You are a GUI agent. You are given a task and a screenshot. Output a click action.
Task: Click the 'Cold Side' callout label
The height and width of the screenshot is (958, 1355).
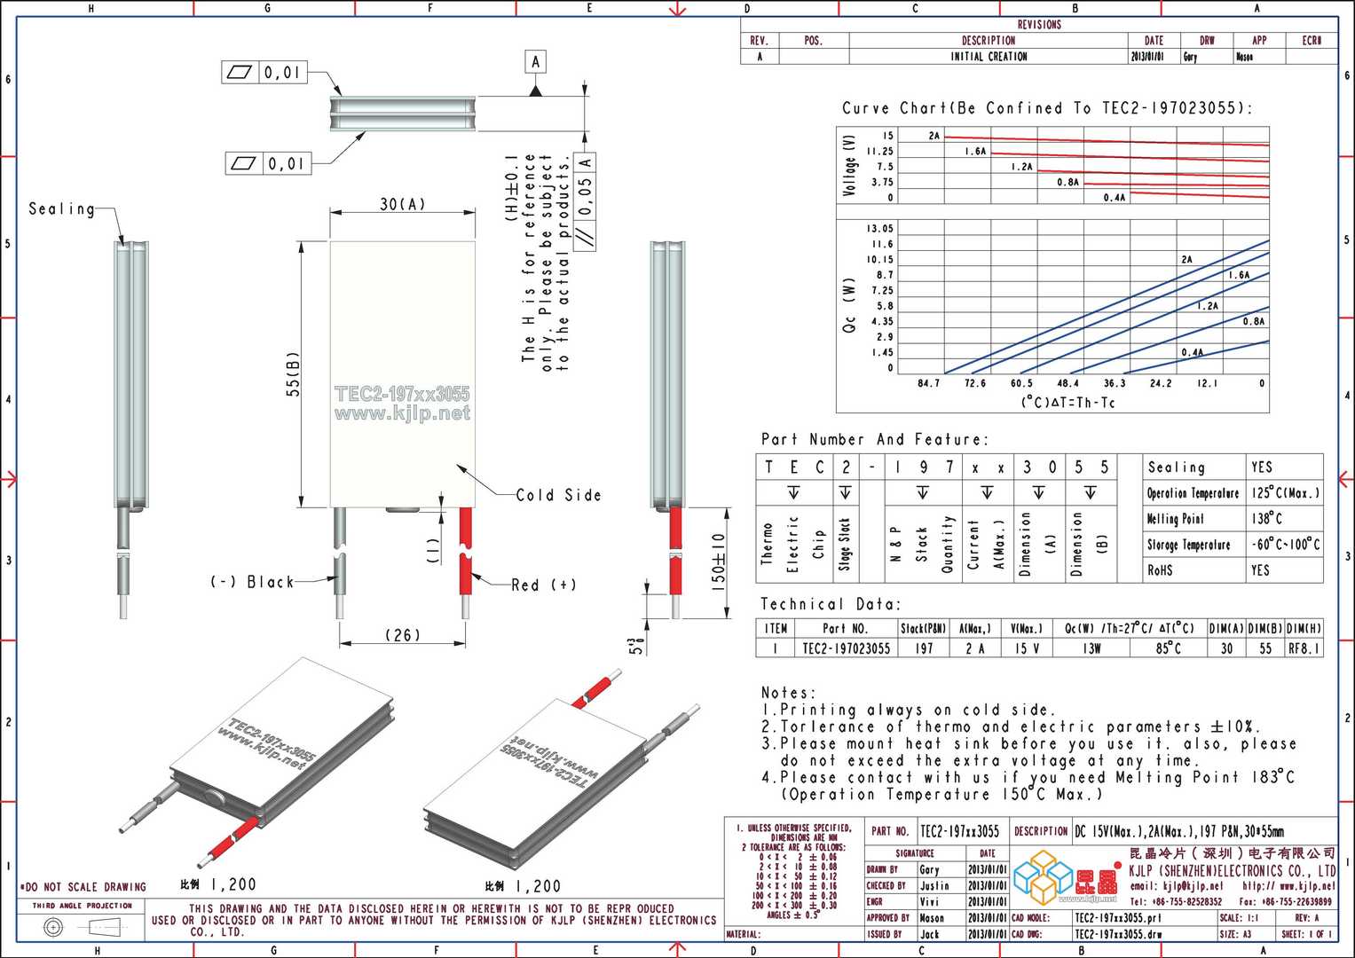coord(558,495)
